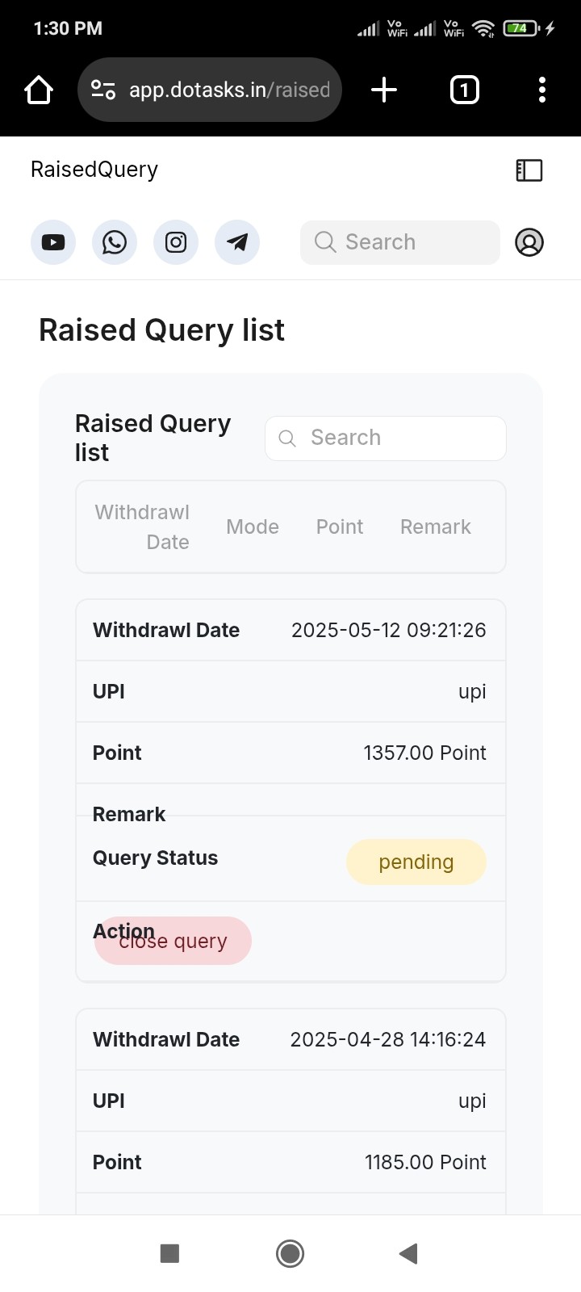Open the Instagram profile icon
Screen dimensions: 581x1292
176,242
